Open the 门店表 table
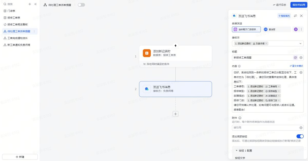This screenshot has height=161, width=308. tap(19, 11)
